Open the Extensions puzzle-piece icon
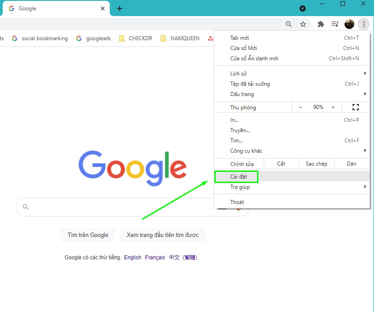The width and height of the screenshot is (374, 312). click(x=321, y=24)
